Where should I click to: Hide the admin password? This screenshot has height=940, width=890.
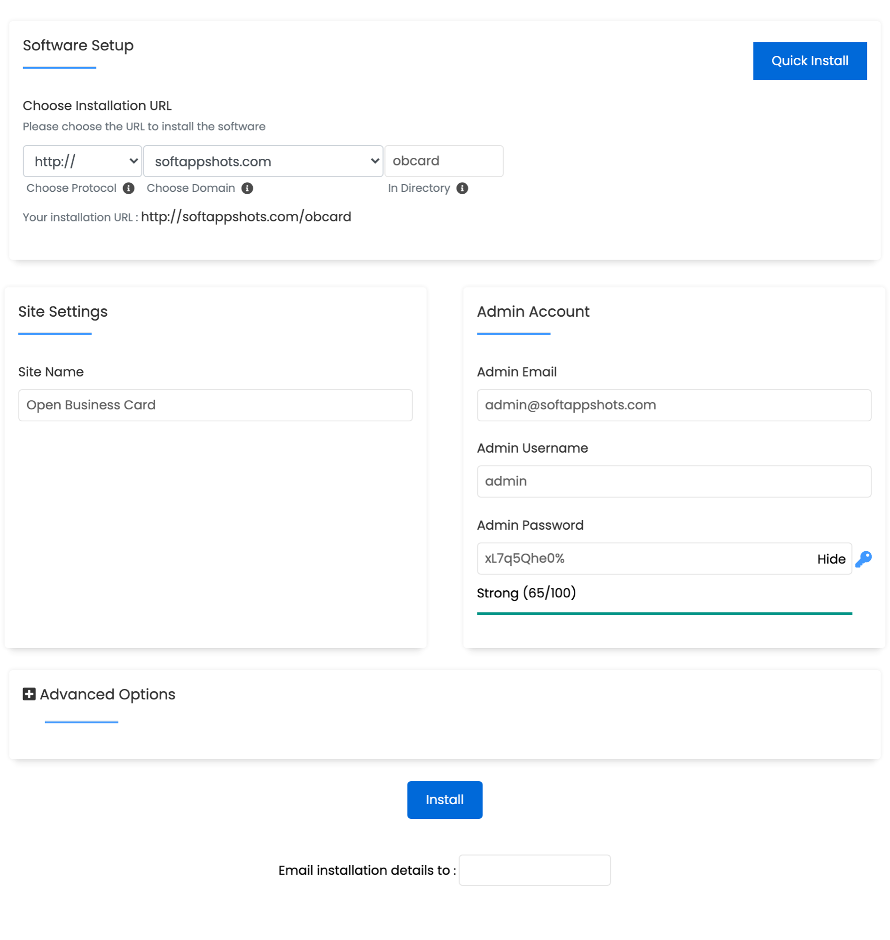point(831,559)
